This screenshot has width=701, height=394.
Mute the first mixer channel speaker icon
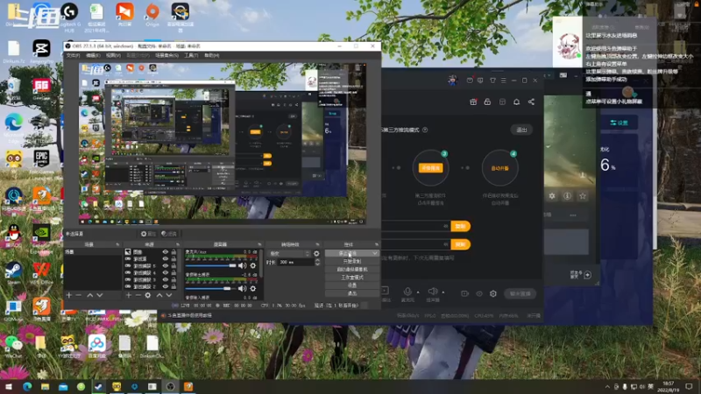[243, 265]
